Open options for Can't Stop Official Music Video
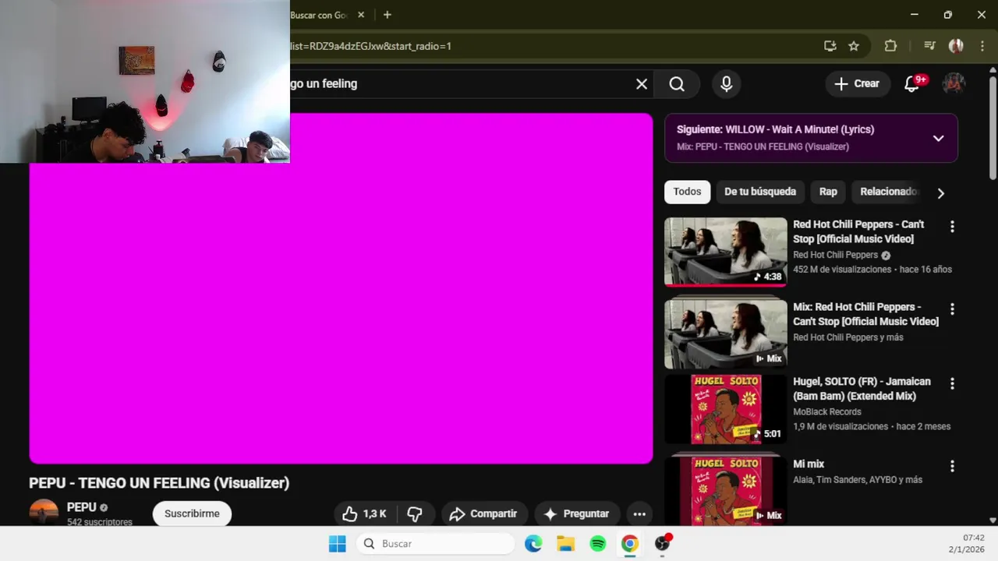The height and width of the screenshot is (561, 998). coord(952,227)
